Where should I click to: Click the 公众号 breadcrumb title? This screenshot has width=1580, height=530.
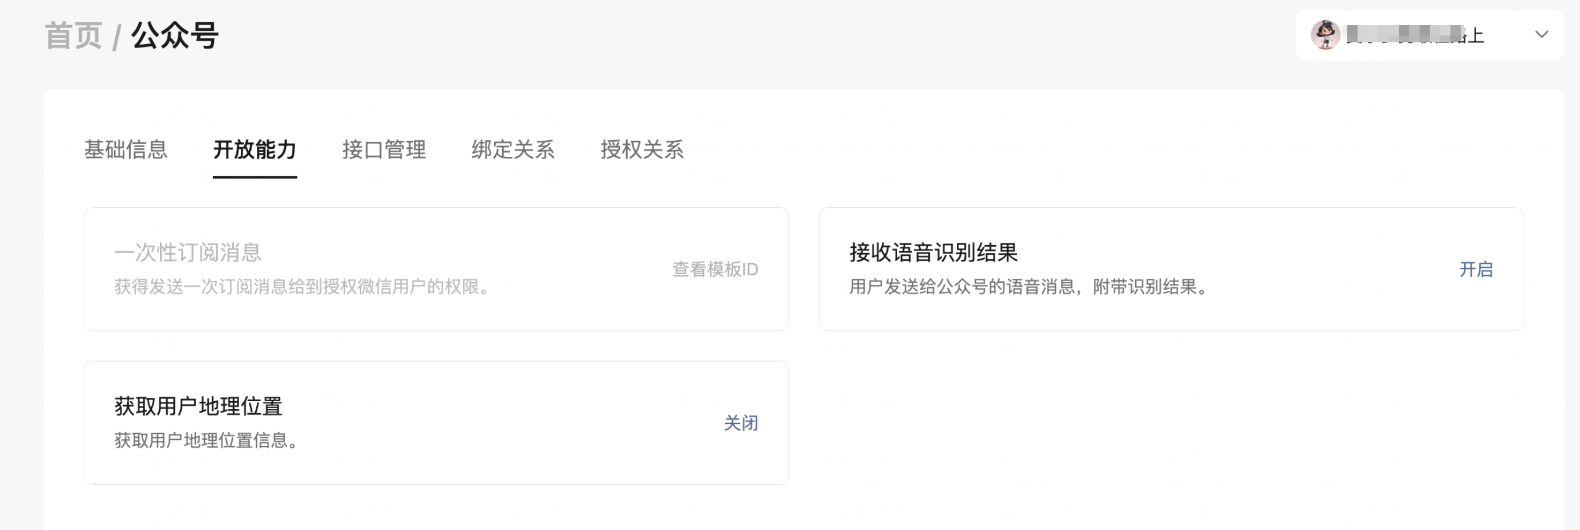[175, 35]
